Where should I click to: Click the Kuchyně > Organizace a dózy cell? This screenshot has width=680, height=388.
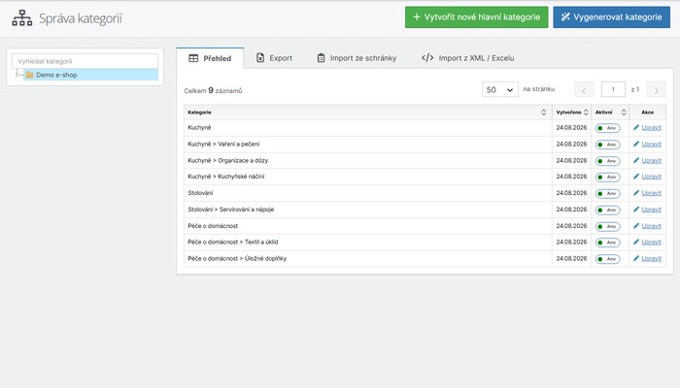tap(368, 161)
